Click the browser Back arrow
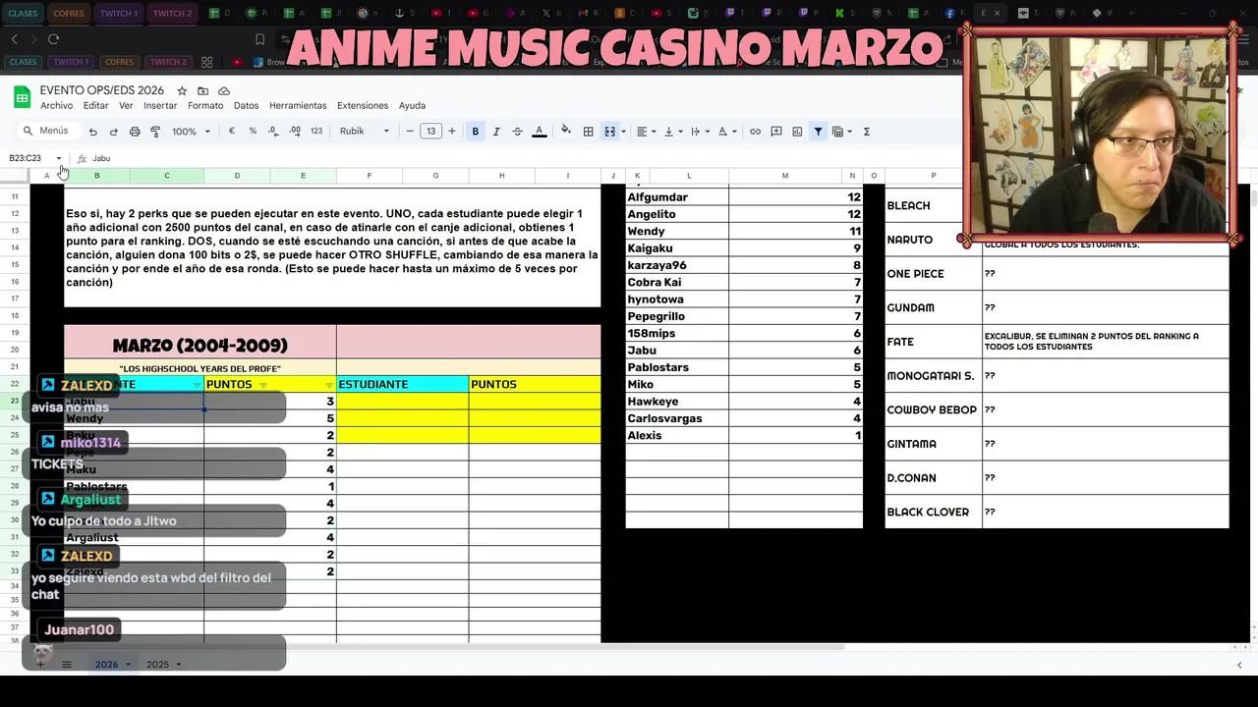The width and height of the screenshot is (1258, 707). coord(15,39)
